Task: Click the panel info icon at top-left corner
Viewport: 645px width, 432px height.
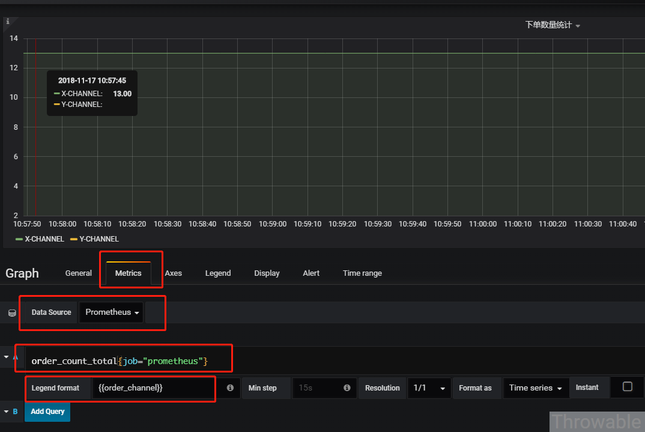Action: 8,22
